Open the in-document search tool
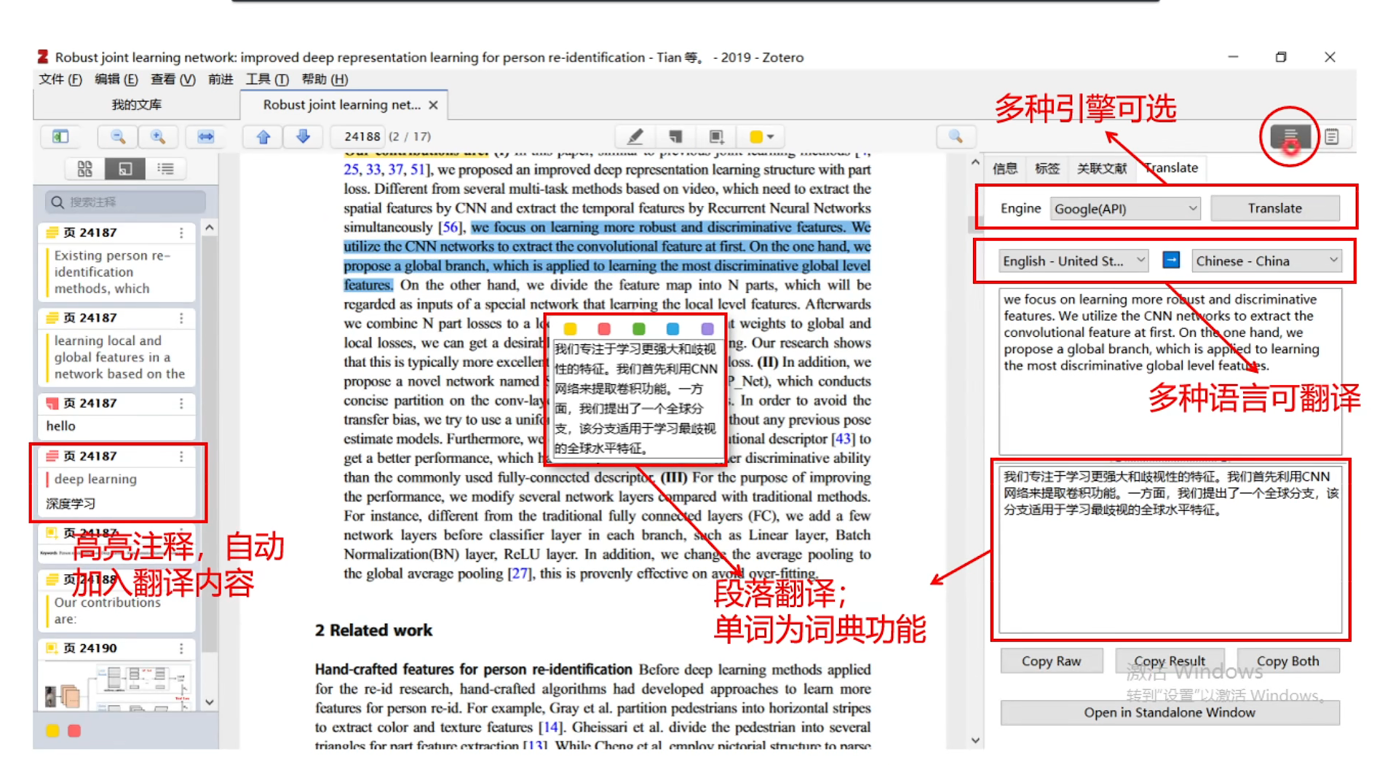This screenshot has width=1385, height=770. click(956, 136)
